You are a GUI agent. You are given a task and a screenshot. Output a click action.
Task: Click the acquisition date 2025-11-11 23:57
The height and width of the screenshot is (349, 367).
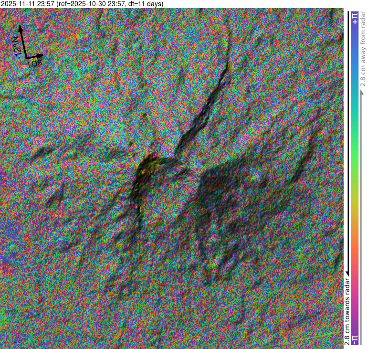[x=28, y=4]
